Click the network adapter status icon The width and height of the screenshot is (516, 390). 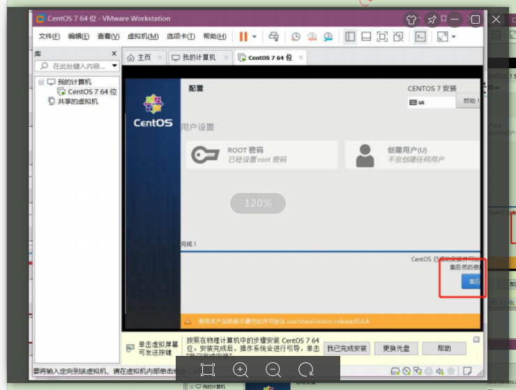418,371
